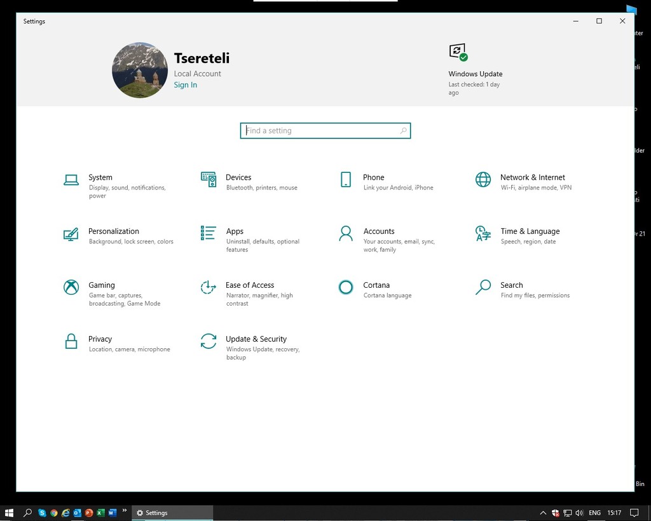This screenshot has width=651, height=521.
Task: Click the Find a setting search field
Action: point(325,131)
